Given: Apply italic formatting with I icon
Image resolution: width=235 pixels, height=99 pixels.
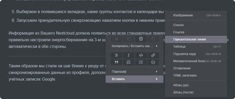Looking at the screenshot, I should (x=129, y=55).
